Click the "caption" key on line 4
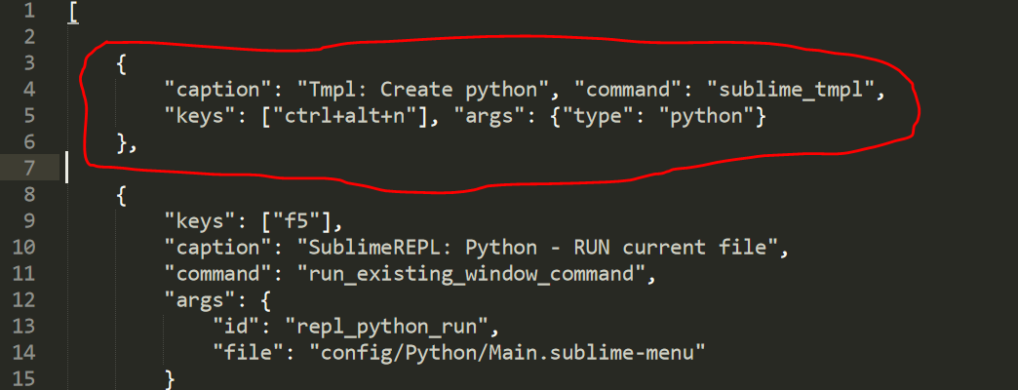The height and width of the screenshot is (390, 1018). [216, 90]
